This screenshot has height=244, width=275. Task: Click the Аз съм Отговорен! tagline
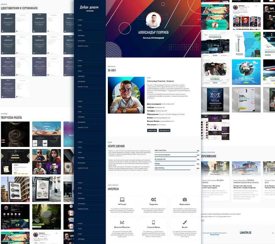click(153, 38)
